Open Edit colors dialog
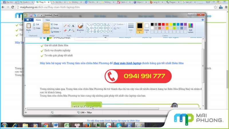The width and height of the screenshot is (229, 129). point(191,28)
